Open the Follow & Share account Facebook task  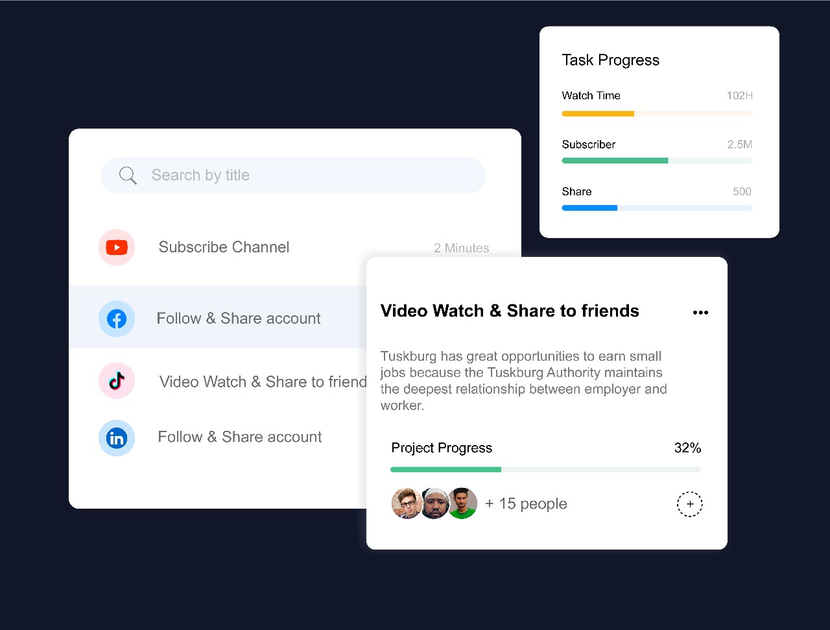pyautogui.click(x=239, y=318)
